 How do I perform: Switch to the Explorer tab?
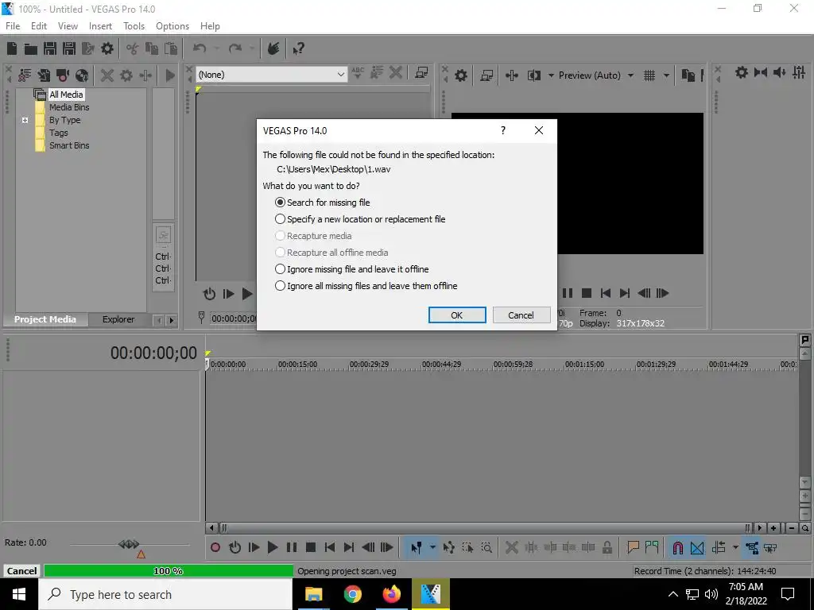point(118,319)
